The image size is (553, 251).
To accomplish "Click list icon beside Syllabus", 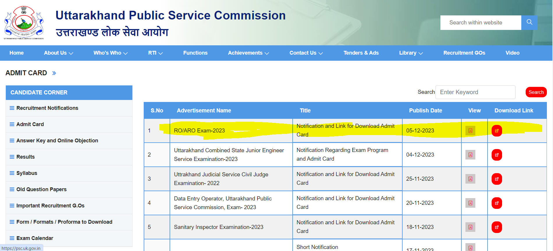I will pyautogui.click(x=12, y=173).
